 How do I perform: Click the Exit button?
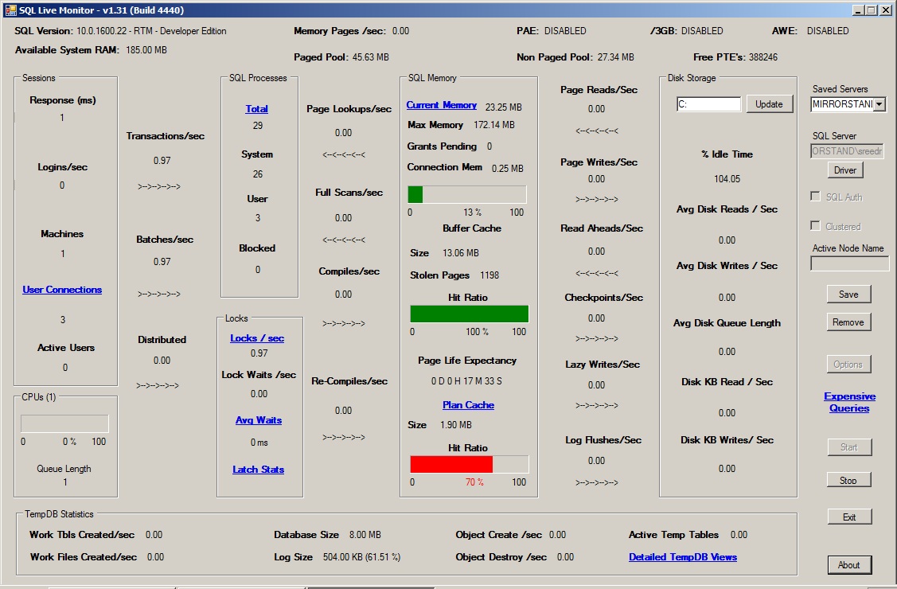[x=848, y=517]
